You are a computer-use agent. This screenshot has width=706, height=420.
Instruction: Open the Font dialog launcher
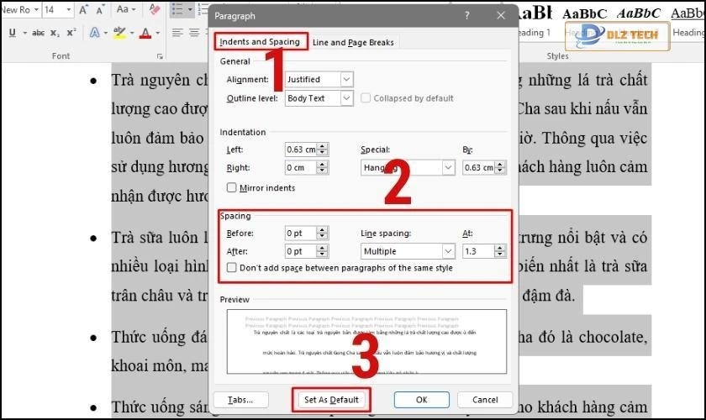(x=160, y=56)
